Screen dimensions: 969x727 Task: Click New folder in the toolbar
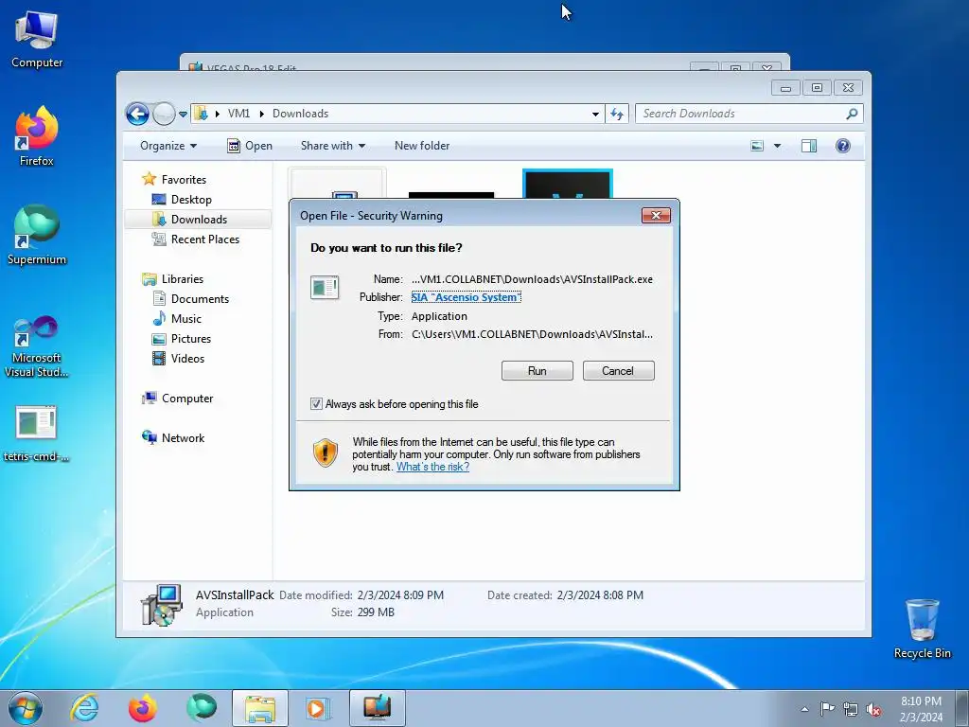pyautogui.click(x=422, y=146)
